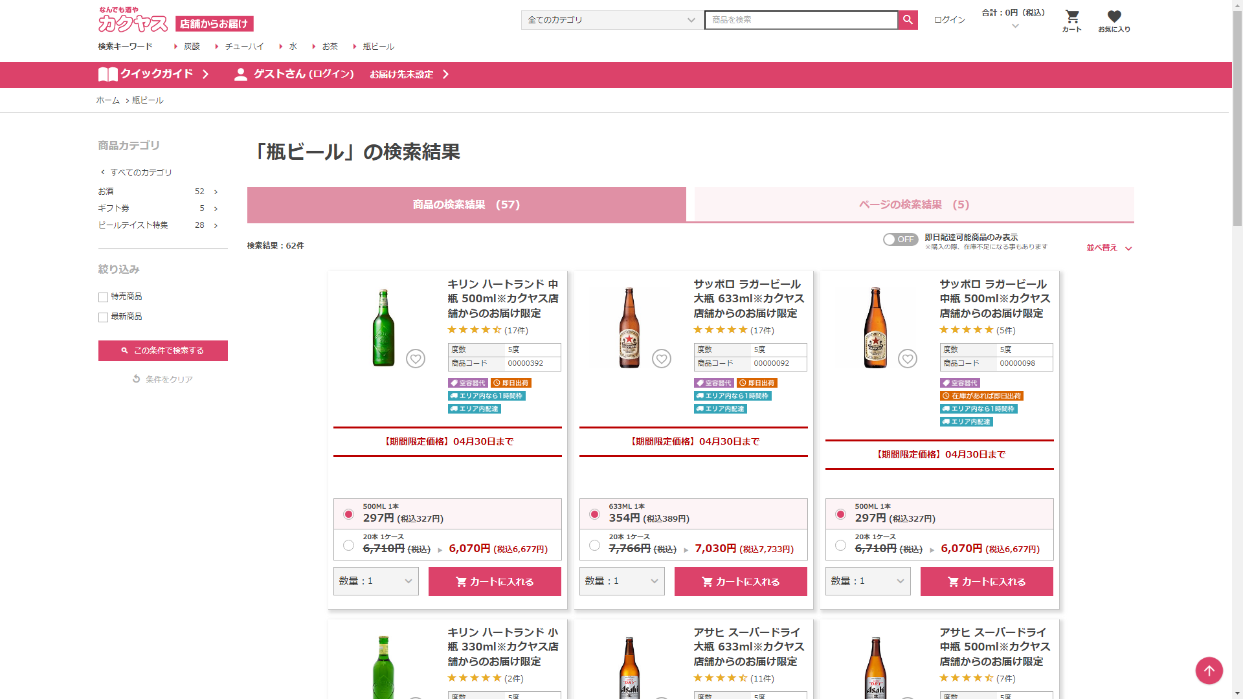Open the 全てのカテゴリ category dropdown

pos(611,20)
